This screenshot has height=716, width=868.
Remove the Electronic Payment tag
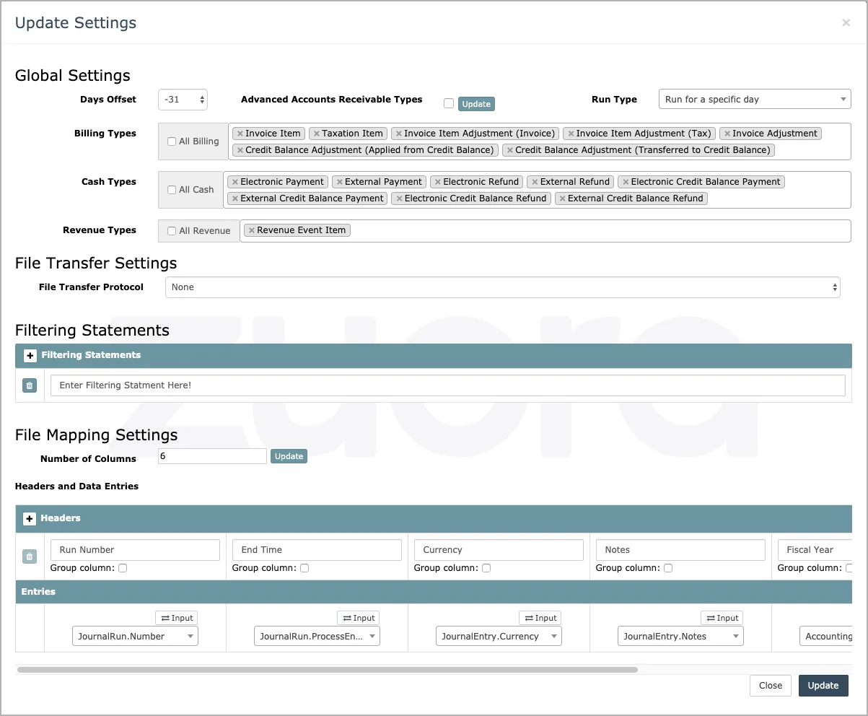[x=235, y=182]
